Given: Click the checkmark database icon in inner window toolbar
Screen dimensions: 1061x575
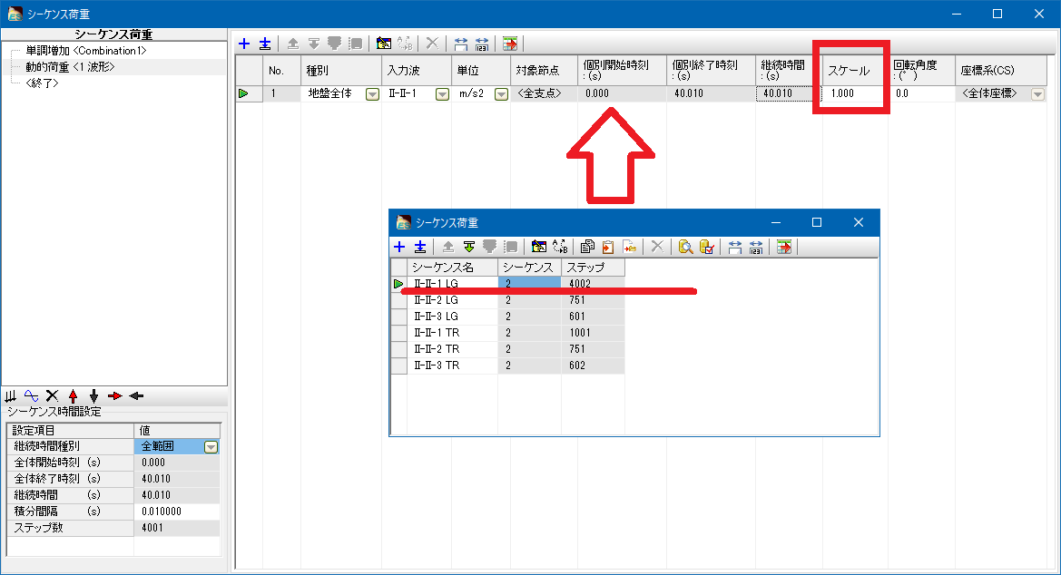Looking at the screenshot, I should pyautogui.click(x=706, y=247).
